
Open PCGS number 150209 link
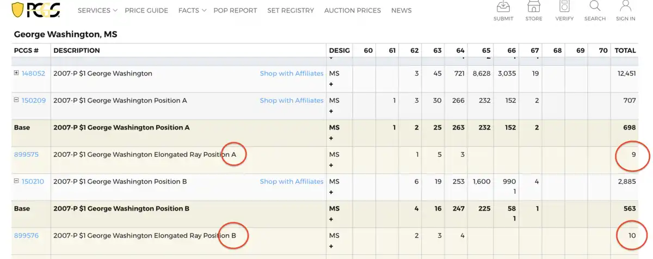(34, 101)
